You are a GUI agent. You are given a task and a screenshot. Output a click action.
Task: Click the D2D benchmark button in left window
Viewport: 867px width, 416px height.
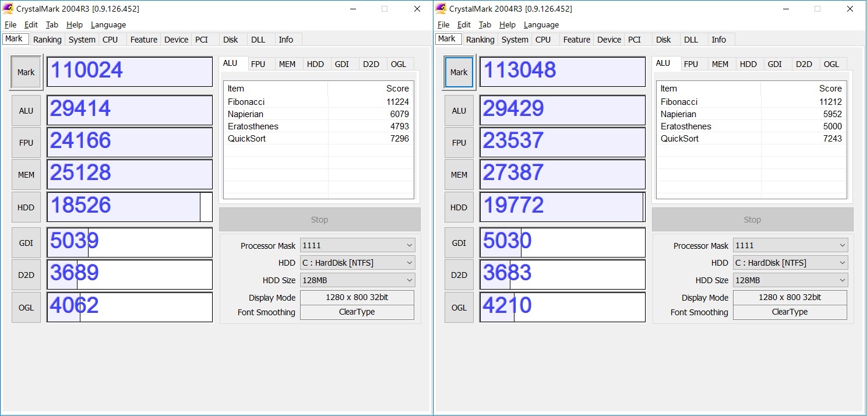point(26,275)
